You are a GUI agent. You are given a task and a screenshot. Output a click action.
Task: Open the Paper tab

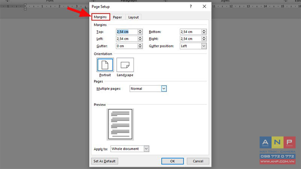tap(117, 17)
